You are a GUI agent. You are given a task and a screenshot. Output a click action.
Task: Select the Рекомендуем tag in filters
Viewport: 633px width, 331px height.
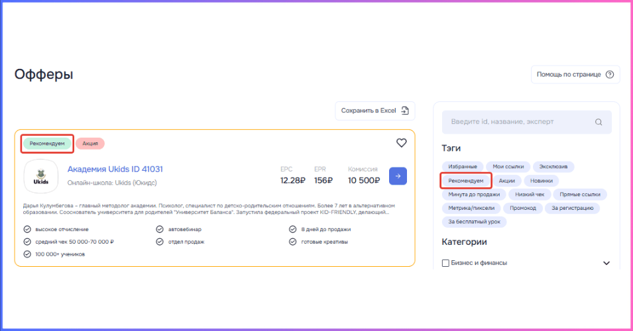pos(465,181)
